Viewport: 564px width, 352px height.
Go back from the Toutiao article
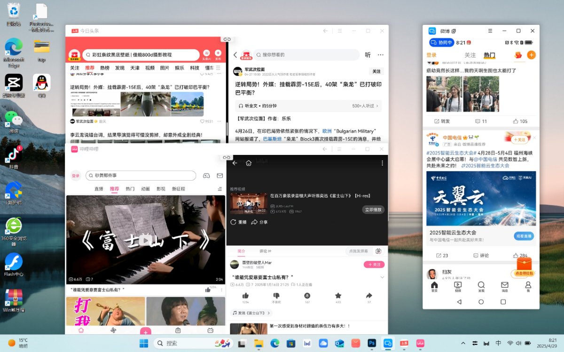pyautogui.click(x=235, y=55)
